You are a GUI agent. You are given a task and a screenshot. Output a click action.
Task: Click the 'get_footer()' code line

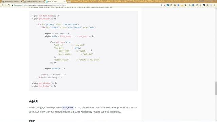44,86
